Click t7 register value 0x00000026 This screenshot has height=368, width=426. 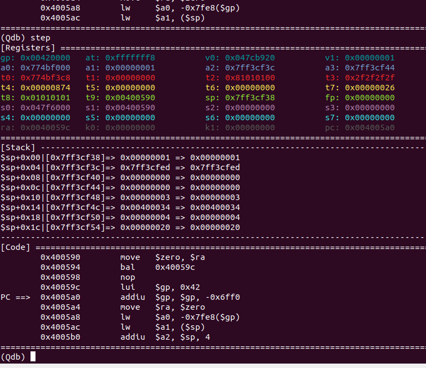pyautogui.click(x=370, y=88)
